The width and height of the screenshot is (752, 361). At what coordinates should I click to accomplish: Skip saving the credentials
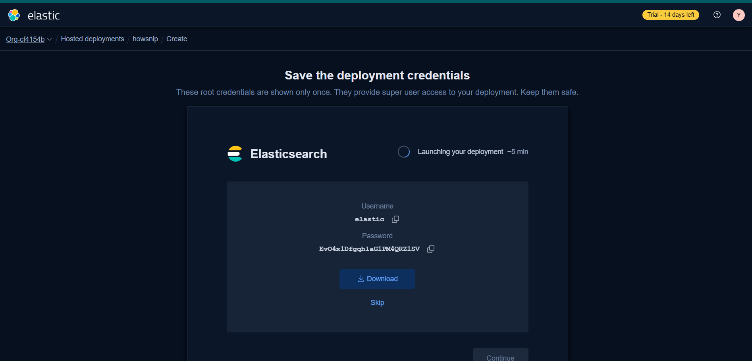coord(377,303)
